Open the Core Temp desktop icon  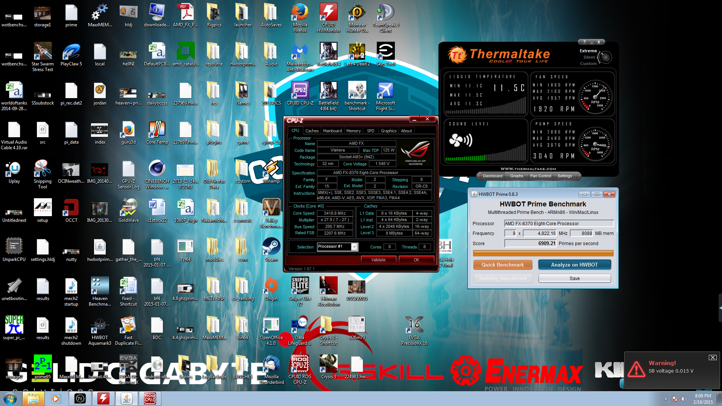click(x=157, y=133)
